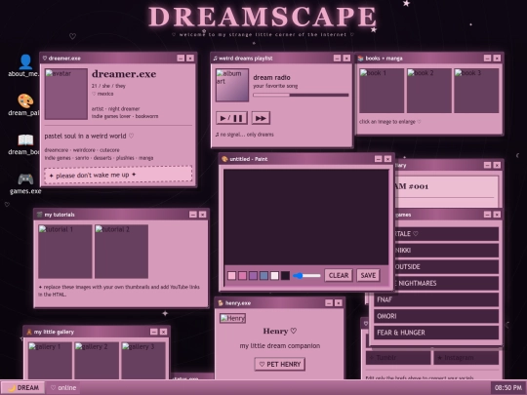Click the Henry image in henry.exe
The width and height of the screenshot is (527, 395).
(232, 318)
